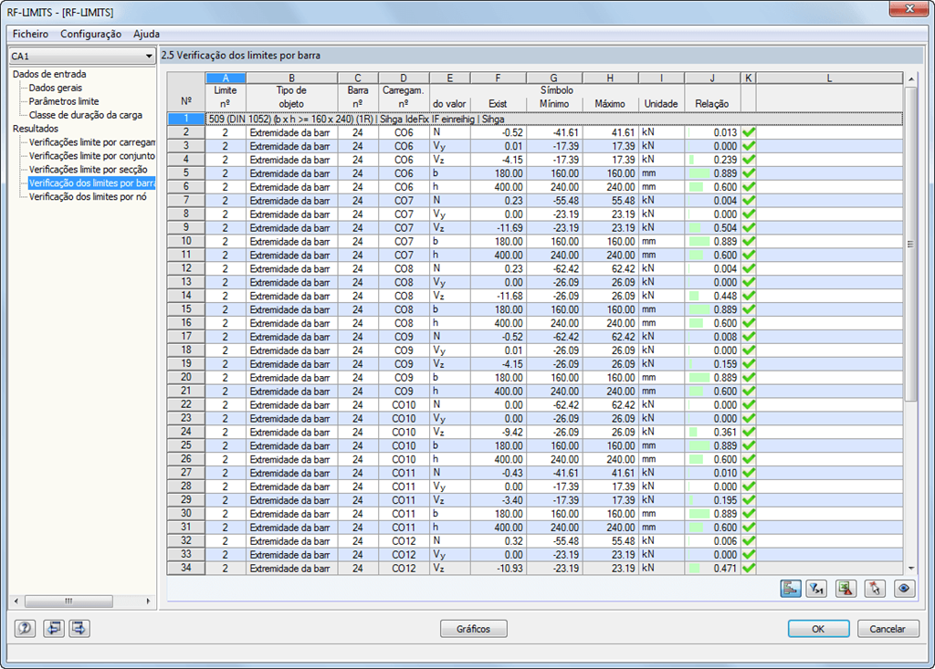Go to the previous table window

pyautogui.click(x=54, y=629)
